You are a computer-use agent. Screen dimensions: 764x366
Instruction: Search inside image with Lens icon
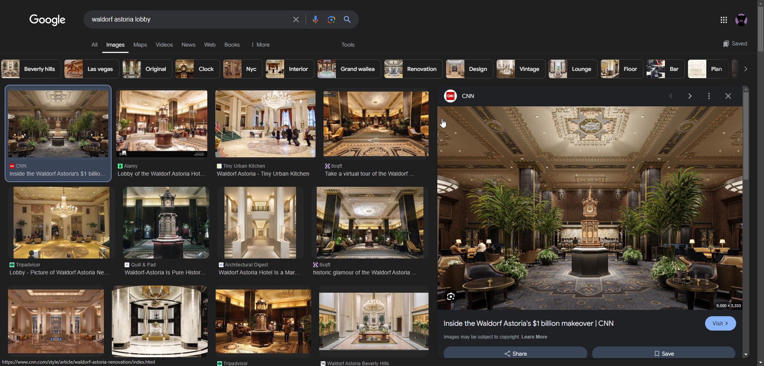(x=450, y=296)
